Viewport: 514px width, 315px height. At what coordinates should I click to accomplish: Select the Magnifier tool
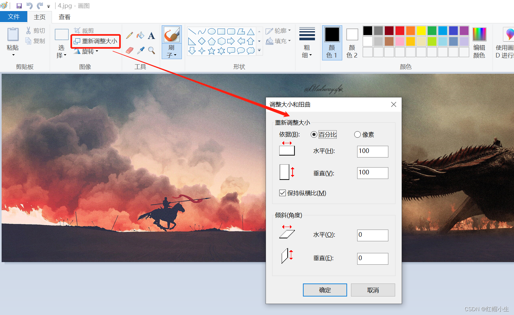(151, 50)
